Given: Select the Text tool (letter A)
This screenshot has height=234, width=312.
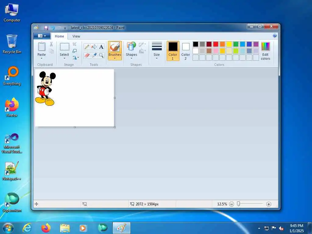Looking at the screenshot, I should tap(101, 47).
